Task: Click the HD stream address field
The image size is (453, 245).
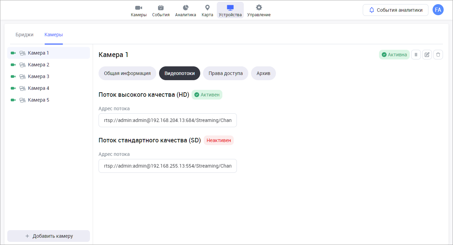Action: click(168, 120)
